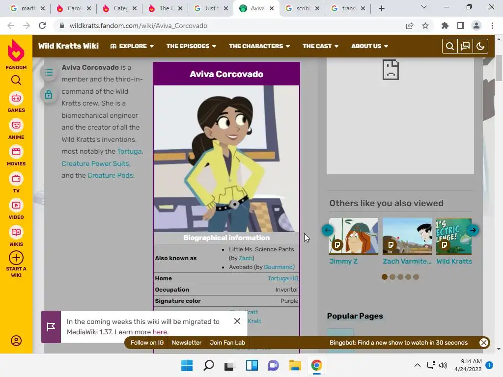The width and height of the screenshot is (503, 377).
Task: Show hidden system tray icons
Action: [x=418, y=365]
